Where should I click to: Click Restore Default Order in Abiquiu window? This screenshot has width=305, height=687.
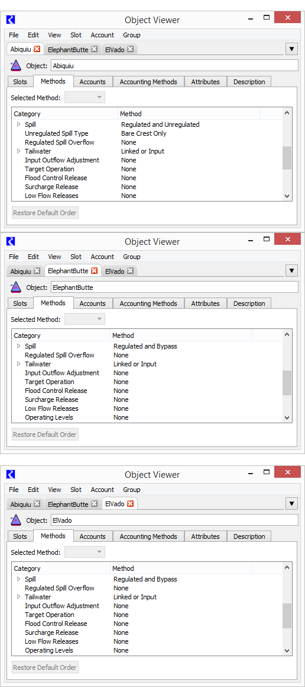pyautogui.click(x=45, y=213)
